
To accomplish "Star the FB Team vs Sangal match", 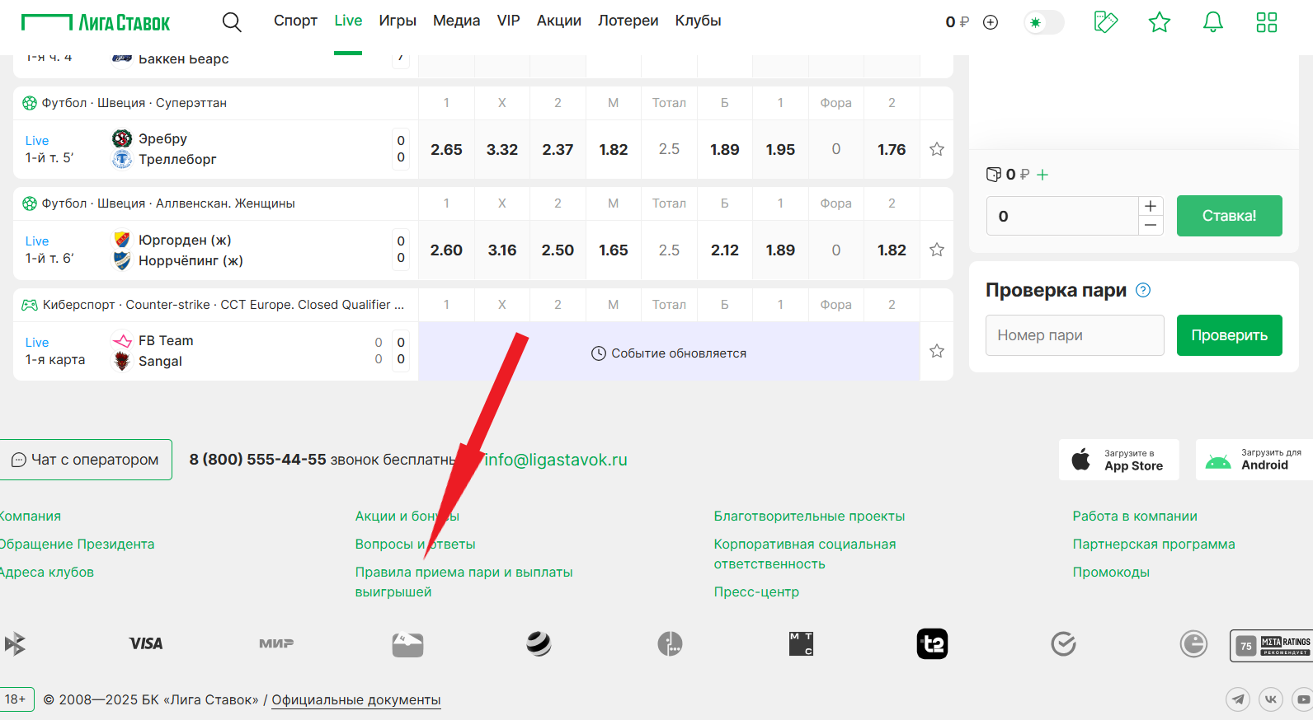I will click(x=937, y=351).
